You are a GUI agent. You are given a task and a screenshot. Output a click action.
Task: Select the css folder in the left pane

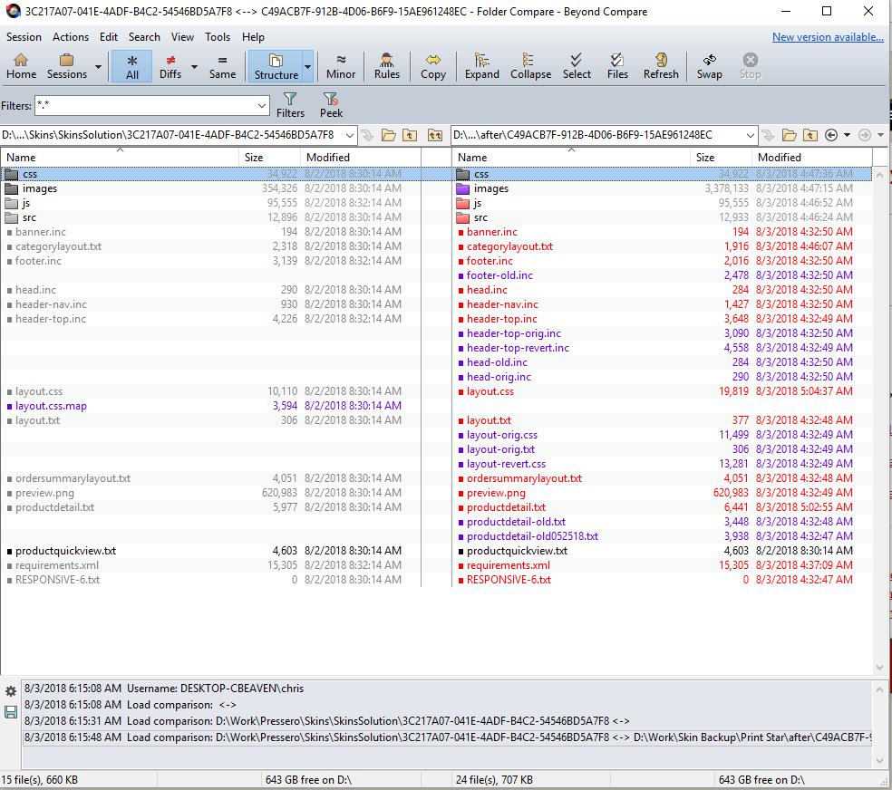point(30,174)
